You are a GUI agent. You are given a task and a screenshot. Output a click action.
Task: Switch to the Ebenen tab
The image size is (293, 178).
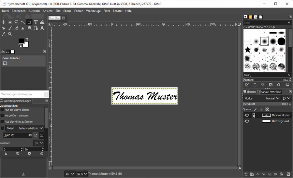(249, 92)
